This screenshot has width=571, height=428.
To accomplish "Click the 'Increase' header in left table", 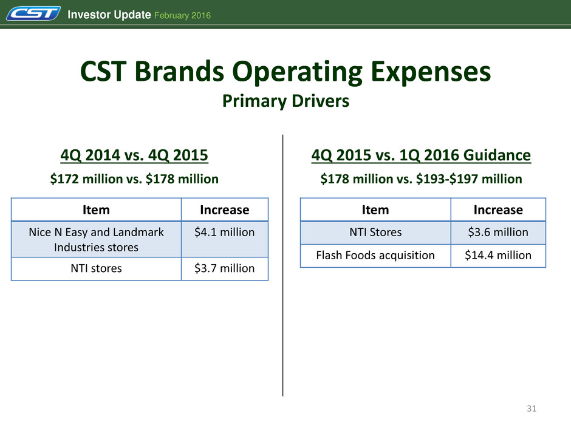I will coord(225,209).
